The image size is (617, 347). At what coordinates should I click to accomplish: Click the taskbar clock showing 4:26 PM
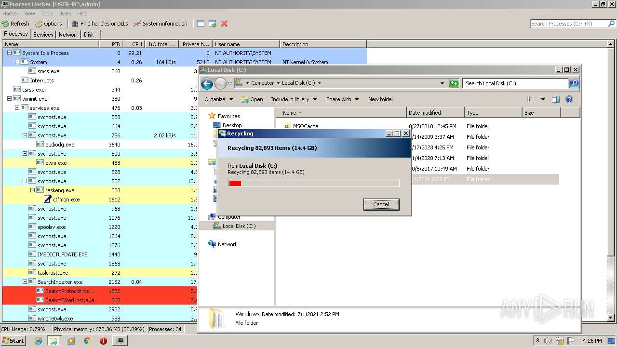[x=592, y=340]
